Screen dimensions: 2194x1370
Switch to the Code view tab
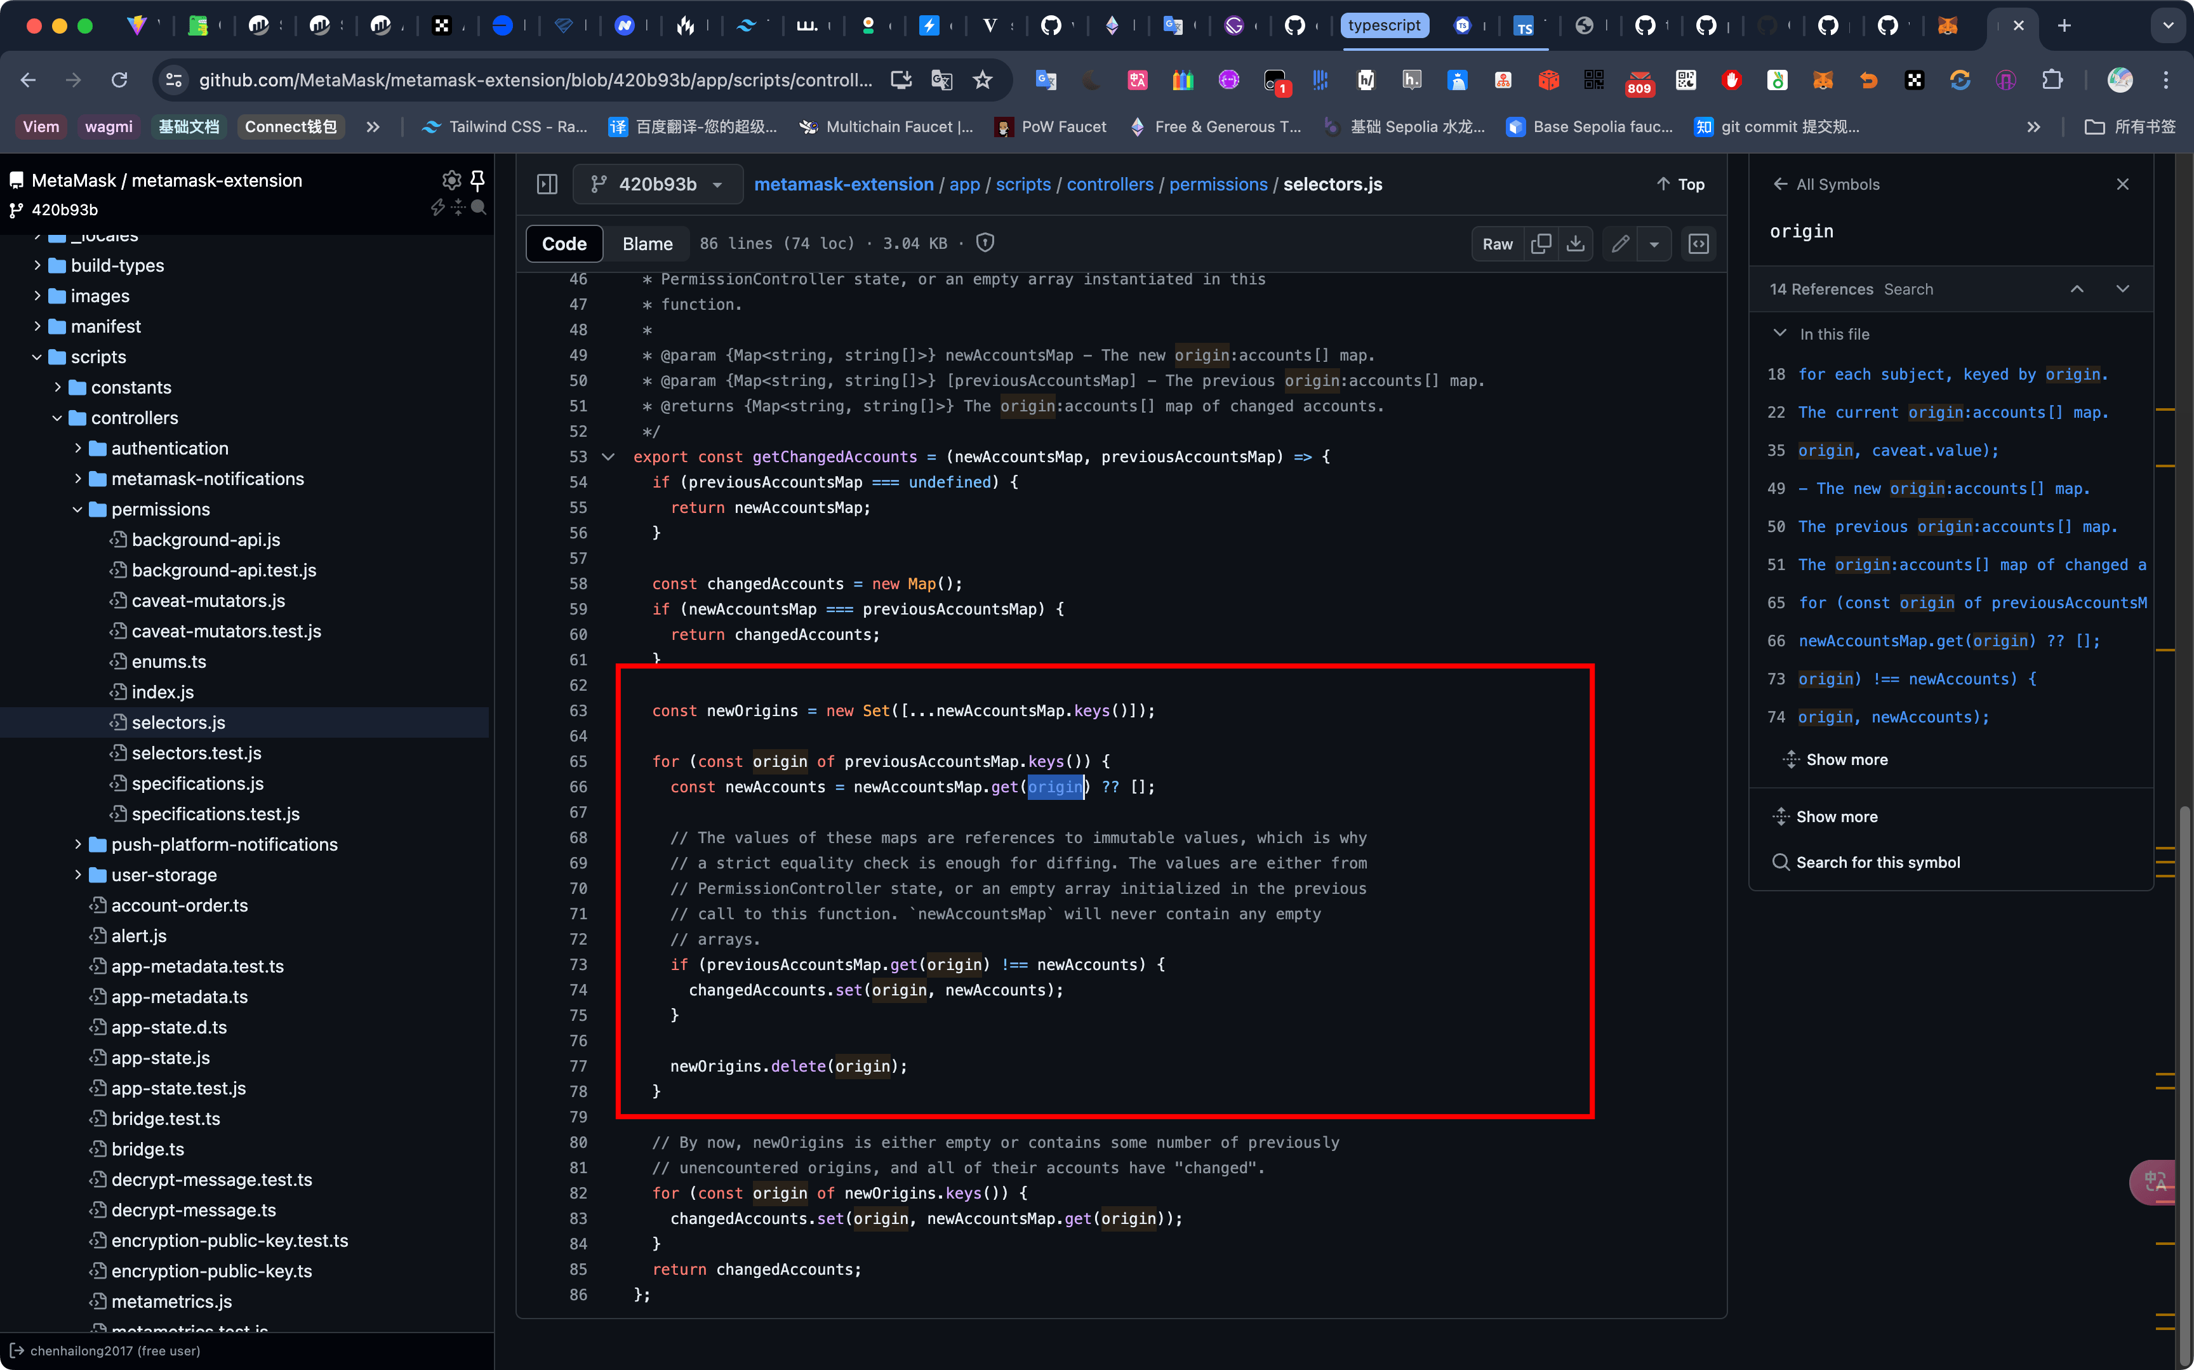564,244
